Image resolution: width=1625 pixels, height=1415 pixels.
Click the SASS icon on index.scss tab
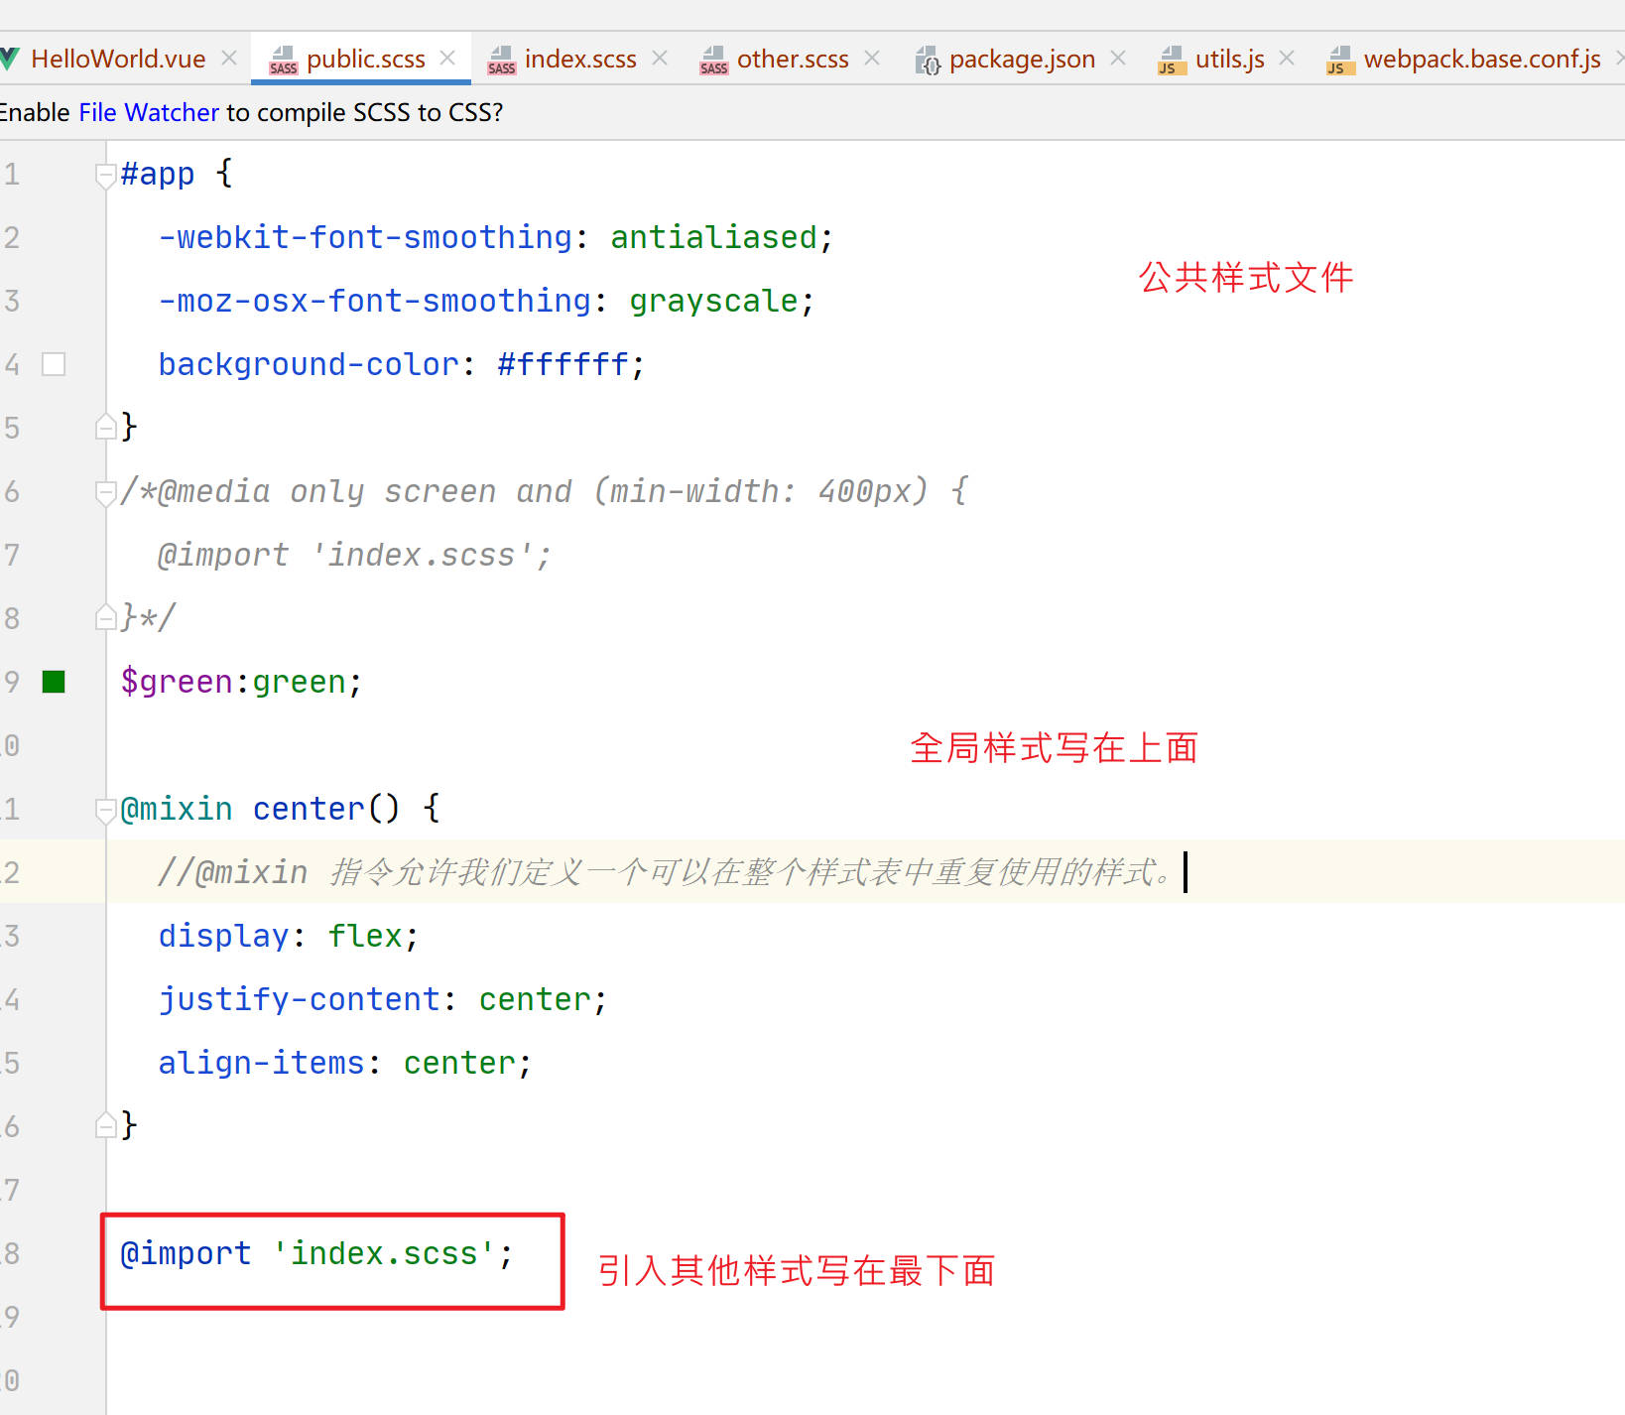501,61
